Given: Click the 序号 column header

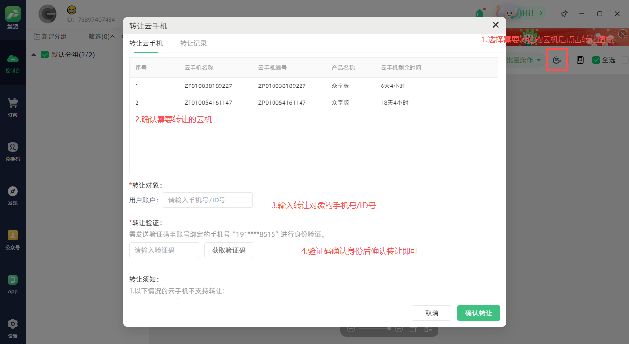Looking at the screenshot, I should click(x=141, y=68).
